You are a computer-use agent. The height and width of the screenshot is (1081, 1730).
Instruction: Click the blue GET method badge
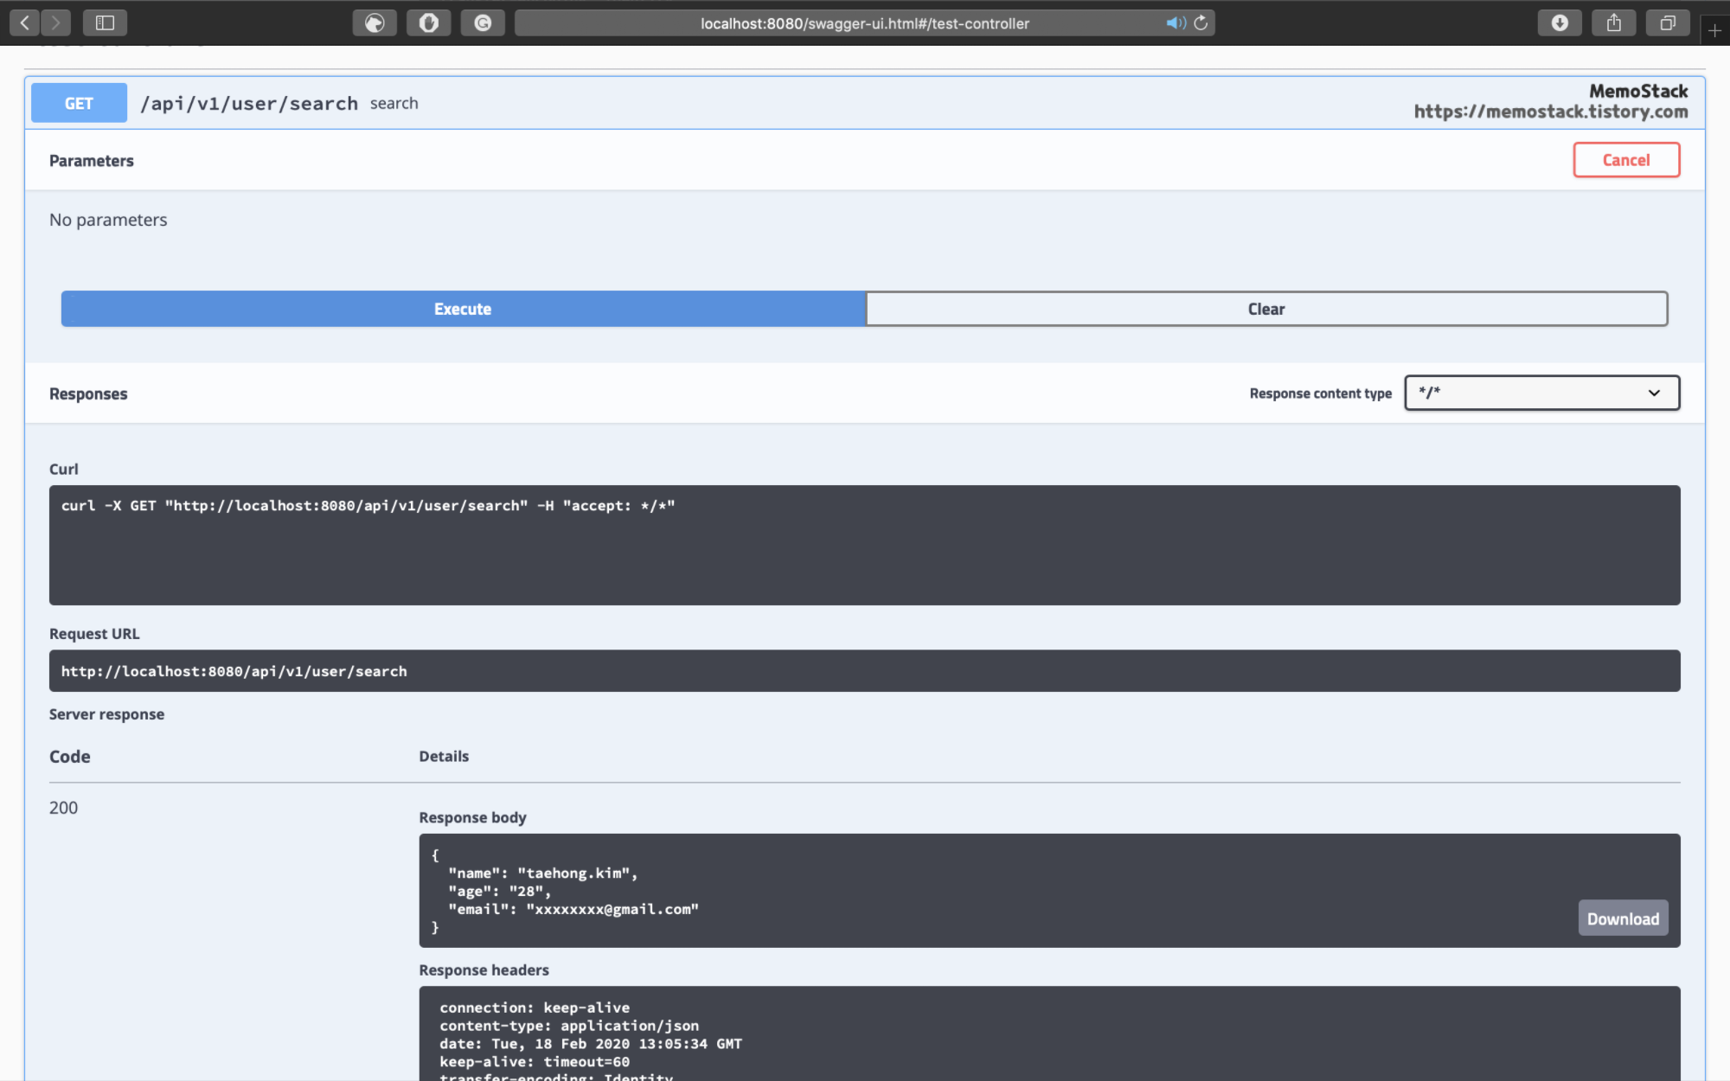coord(79,103)
